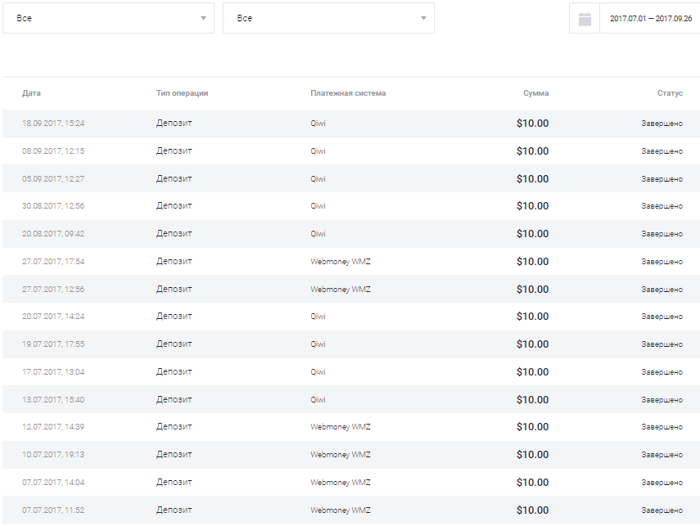Click the Qiwi link on 08.09.2017 row
Viewport: 700px width, 526px height.
pos(318,151)
